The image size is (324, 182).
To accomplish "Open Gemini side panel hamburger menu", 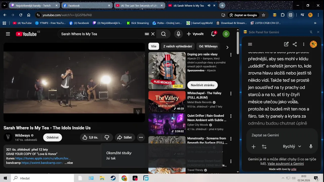I will 250,44.
